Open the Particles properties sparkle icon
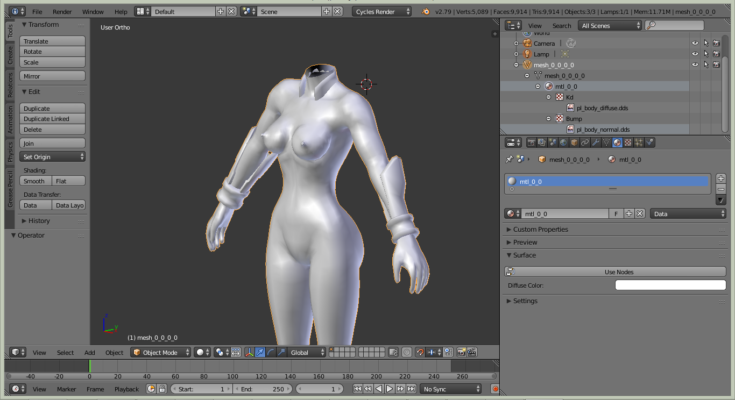This screenshot has width=735, height=400. point(639,142)
